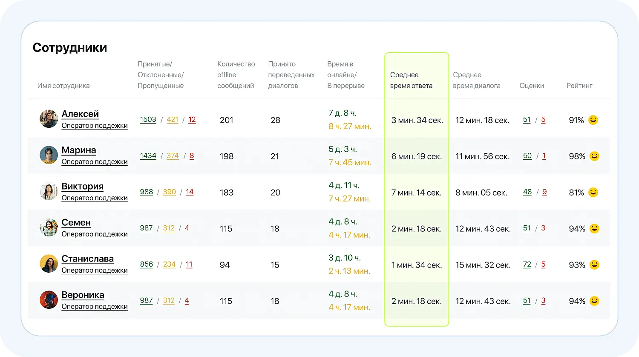The image size is (639, 357).
Task: Click smiley face beside 93% rating
Action: tap(594, 265)
